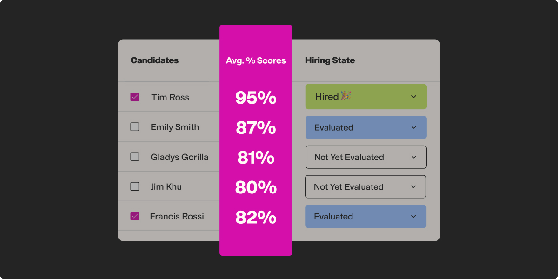Open the Not Yet Evaluated dropdown for Gladys Gorilla
The image size is (558, 279).
(366, 157)
